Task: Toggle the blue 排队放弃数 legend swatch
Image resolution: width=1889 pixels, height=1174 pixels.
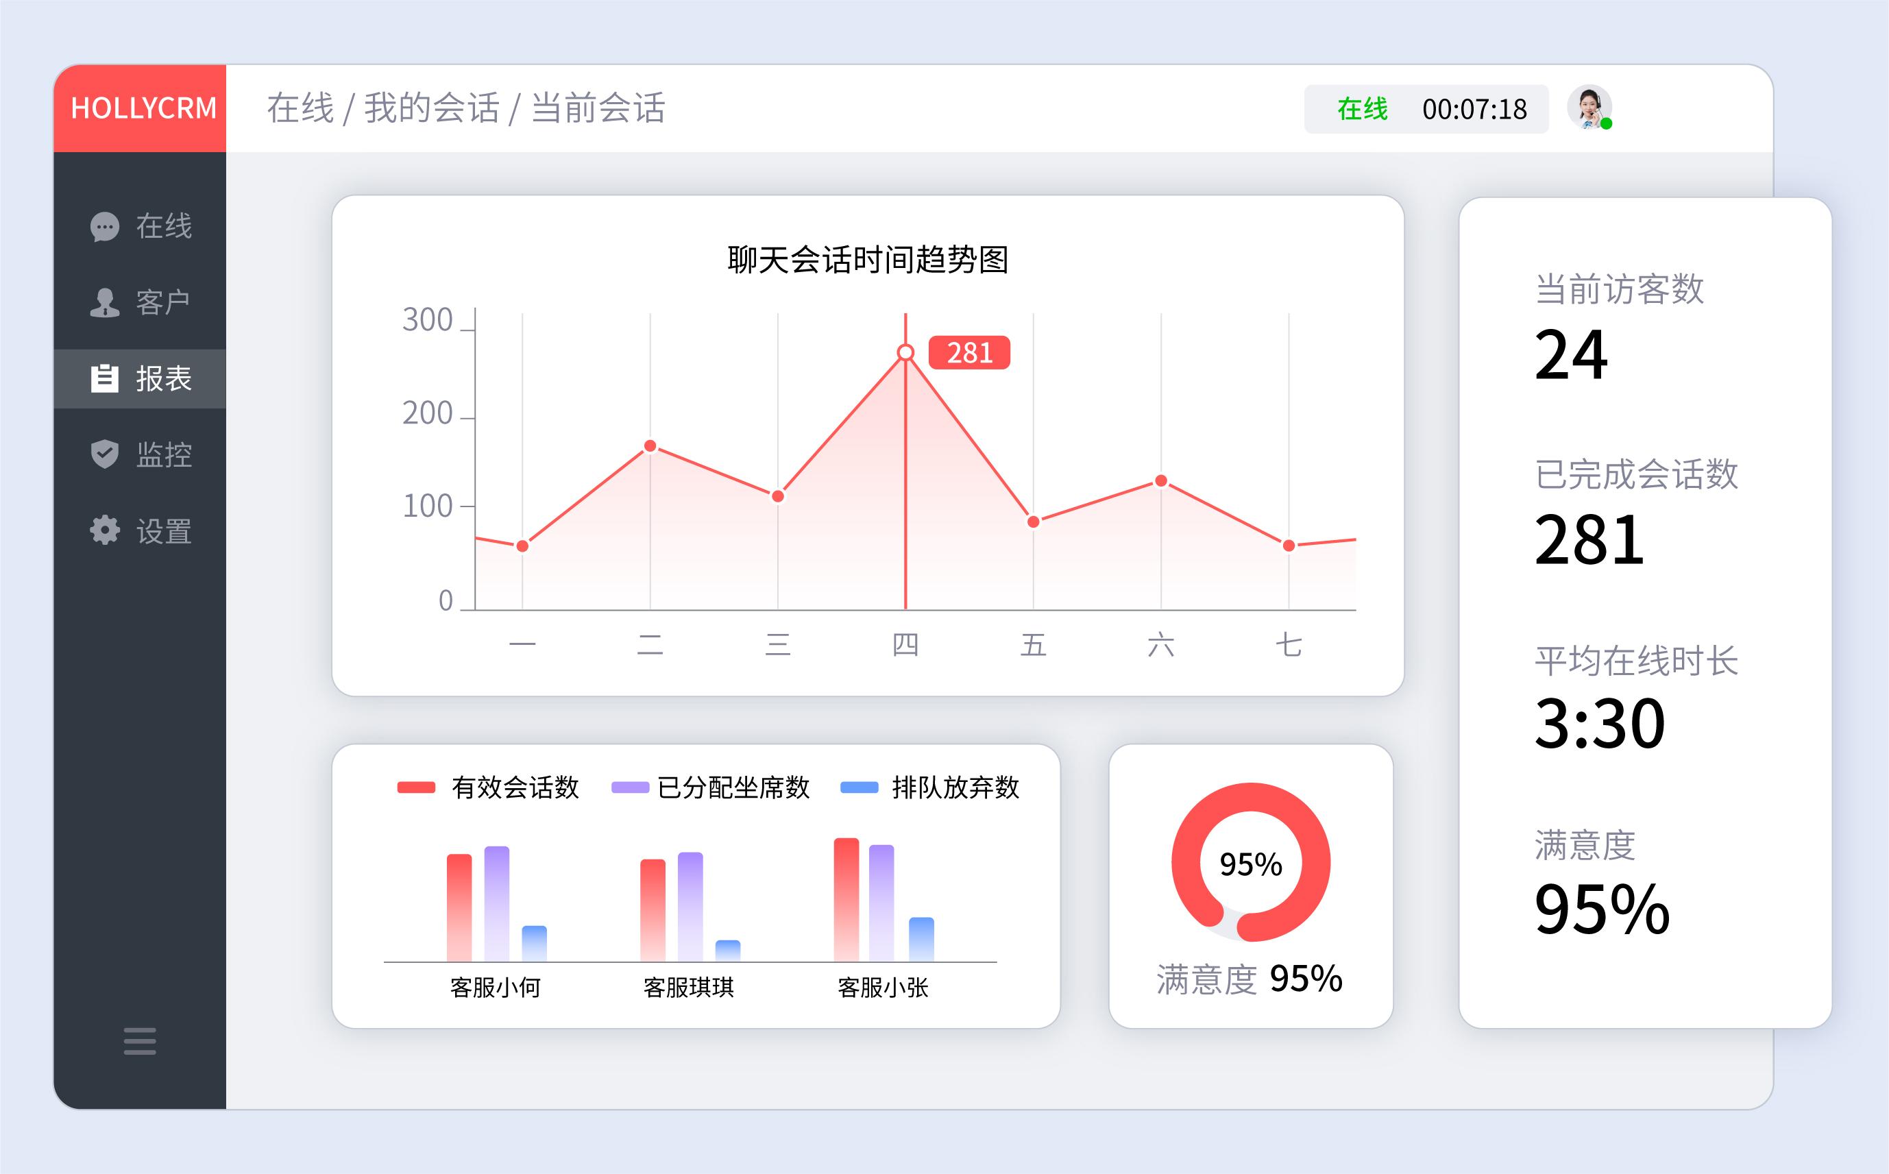Action: [x=860, y=787]
